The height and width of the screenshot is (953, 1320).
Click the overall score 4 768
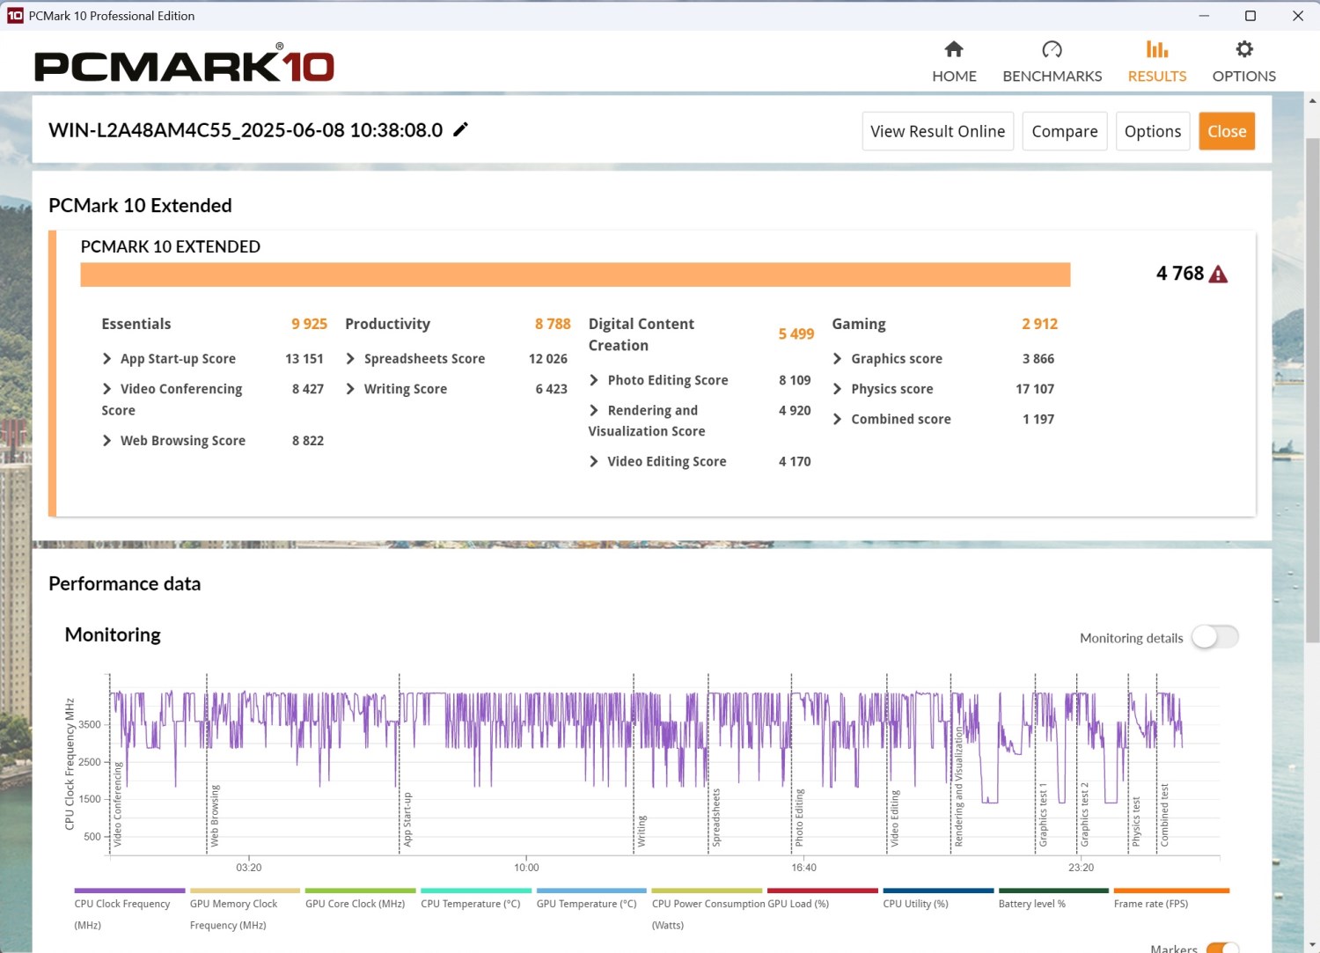[x=1179, y=274]
